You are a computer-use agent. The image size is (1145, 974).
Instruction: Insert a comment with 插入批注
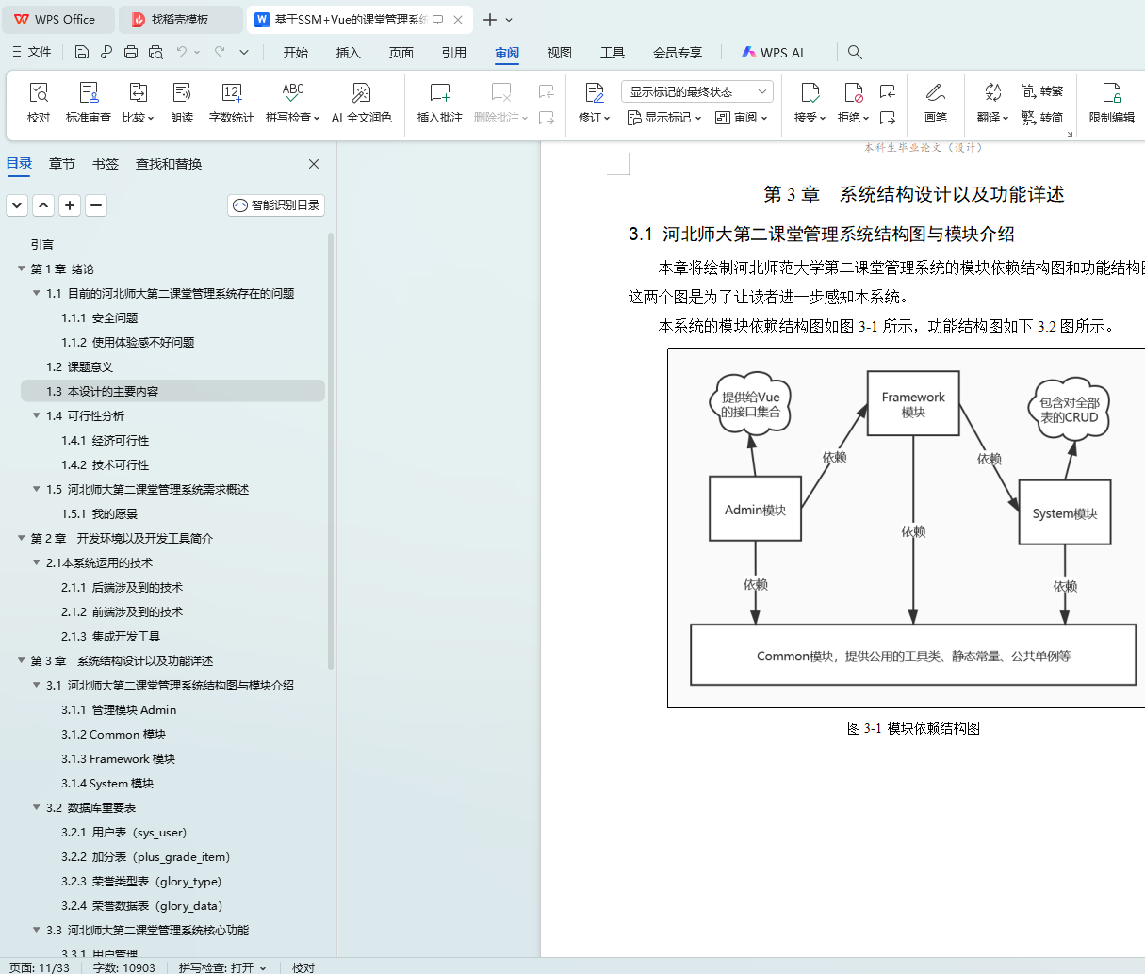[x=440, y=103]
